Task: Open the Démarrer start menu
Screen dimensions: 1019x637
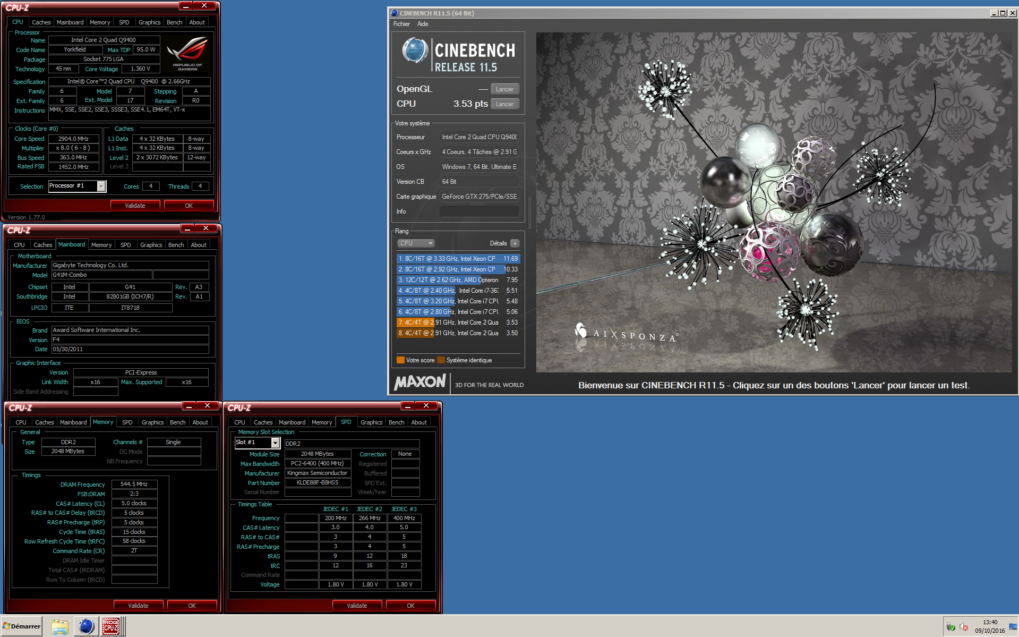Action: [x=22, y=626]
